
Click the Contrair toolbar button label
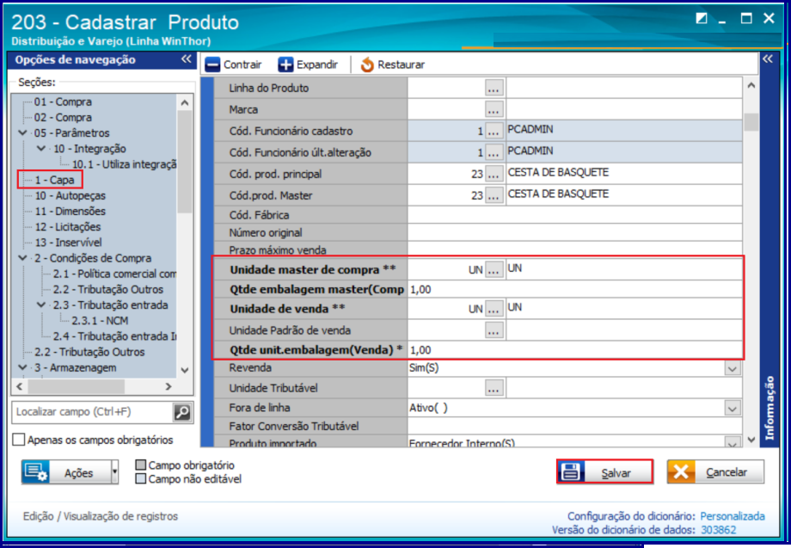[x=242, y=65]
